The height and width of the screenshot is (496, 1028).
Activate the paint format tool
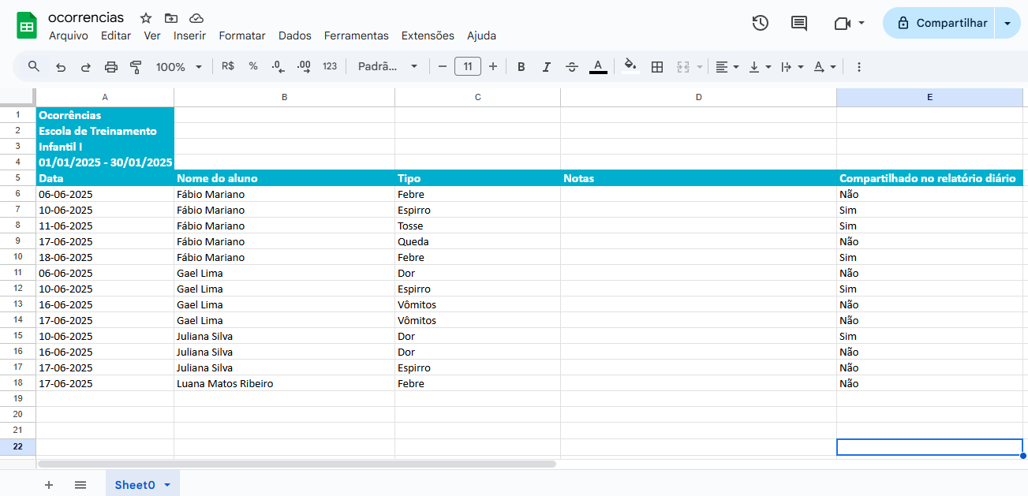coord(136,67)
